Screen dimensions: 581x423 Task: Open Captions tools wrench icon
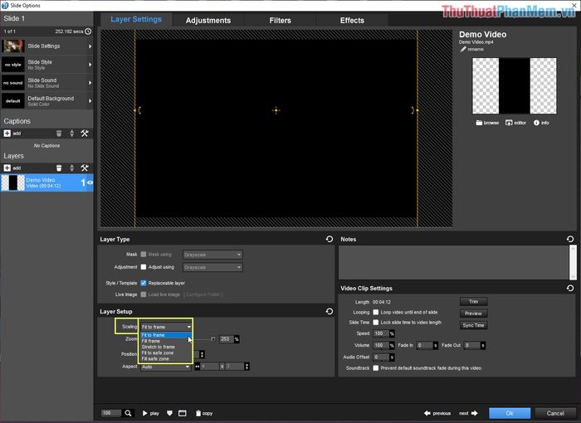(85, 134)
